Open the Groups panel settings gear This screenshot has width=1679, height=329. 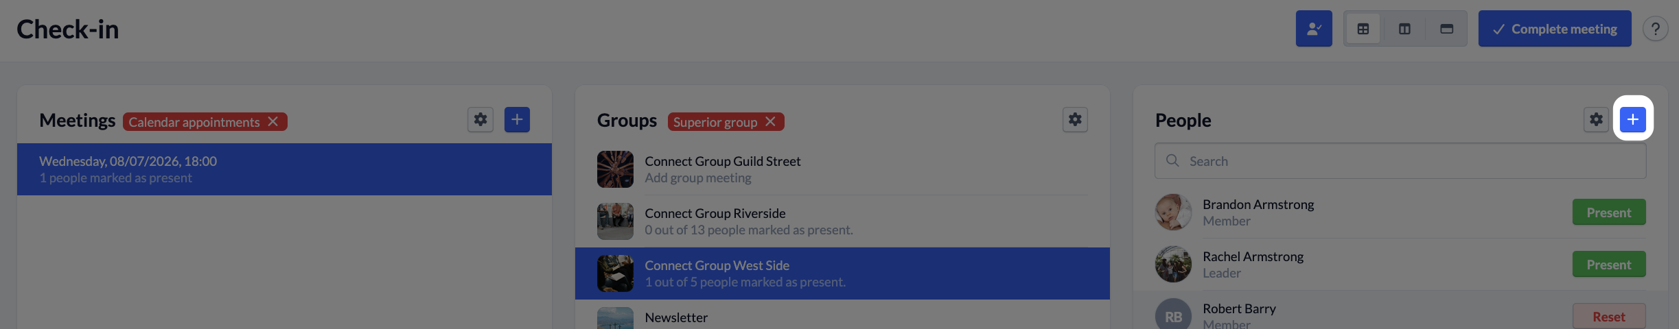pos(1075,120)
